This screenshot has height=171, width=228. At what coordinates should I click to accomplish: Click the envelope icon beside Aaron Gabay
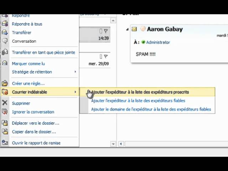pyautogui.click(x=134, y=29)
